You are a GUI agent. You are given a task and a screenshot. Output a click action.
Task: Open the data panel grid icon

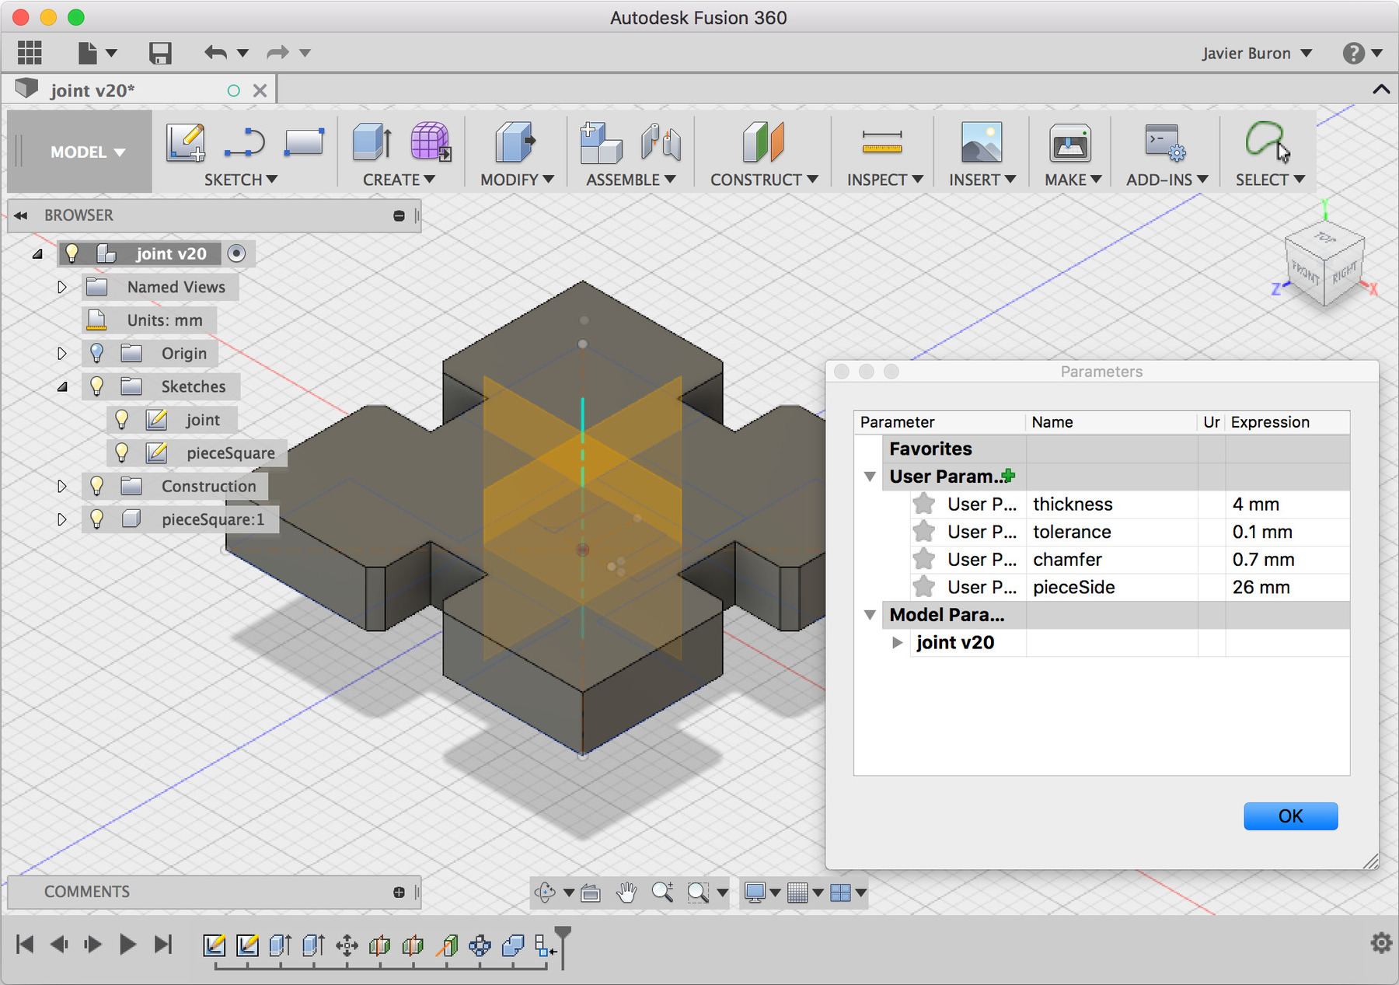tap(30, 53)
